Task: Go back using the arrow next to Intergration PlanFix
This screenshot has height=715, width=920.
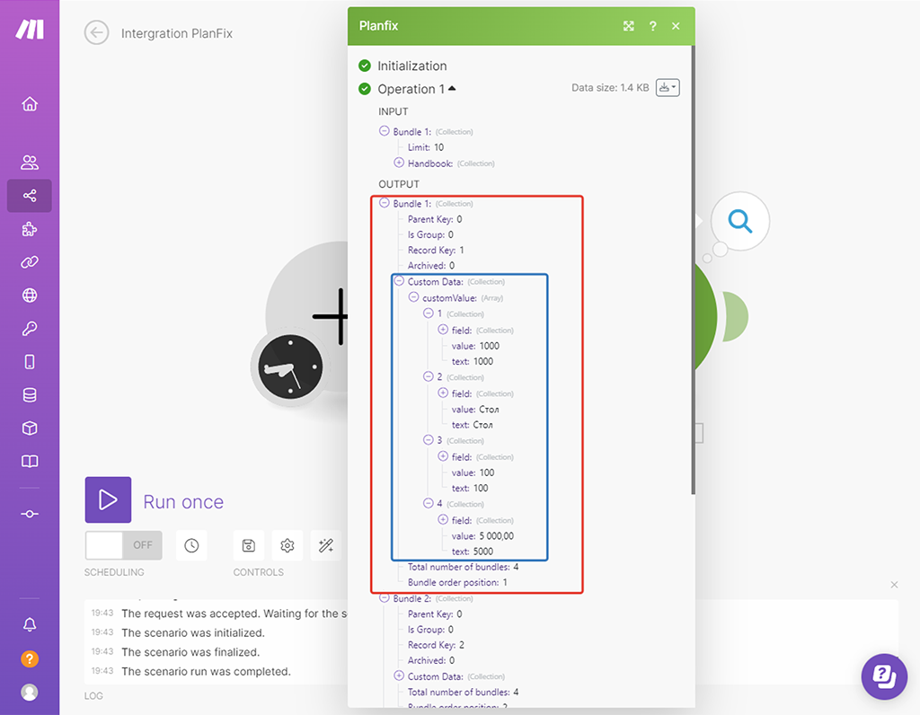Action: pyautogui.click(x=96, y=33)
